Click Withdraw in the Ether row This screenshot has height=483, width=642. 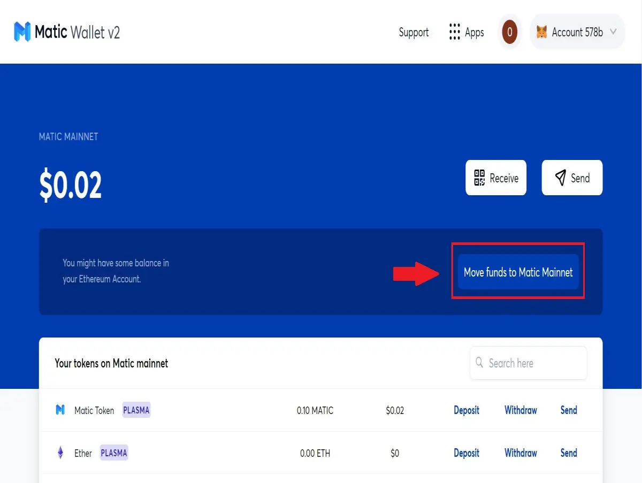[x=521, y=453]
